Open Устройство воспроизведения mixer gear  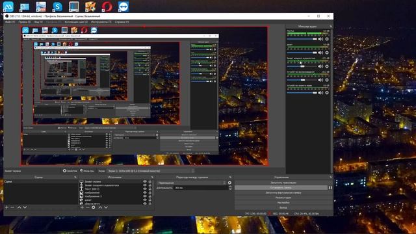click(327, 80)
